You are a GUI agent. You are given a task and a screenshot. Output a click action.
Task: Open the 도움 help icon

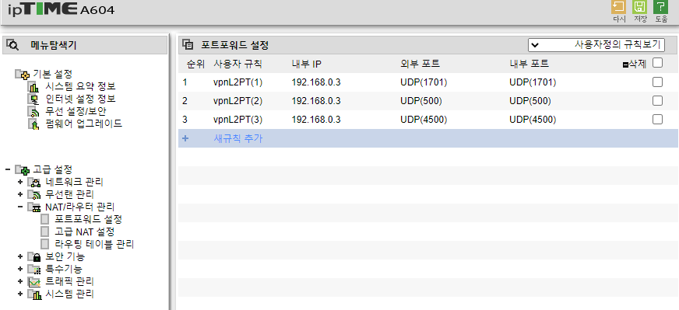tap(660, 7)
